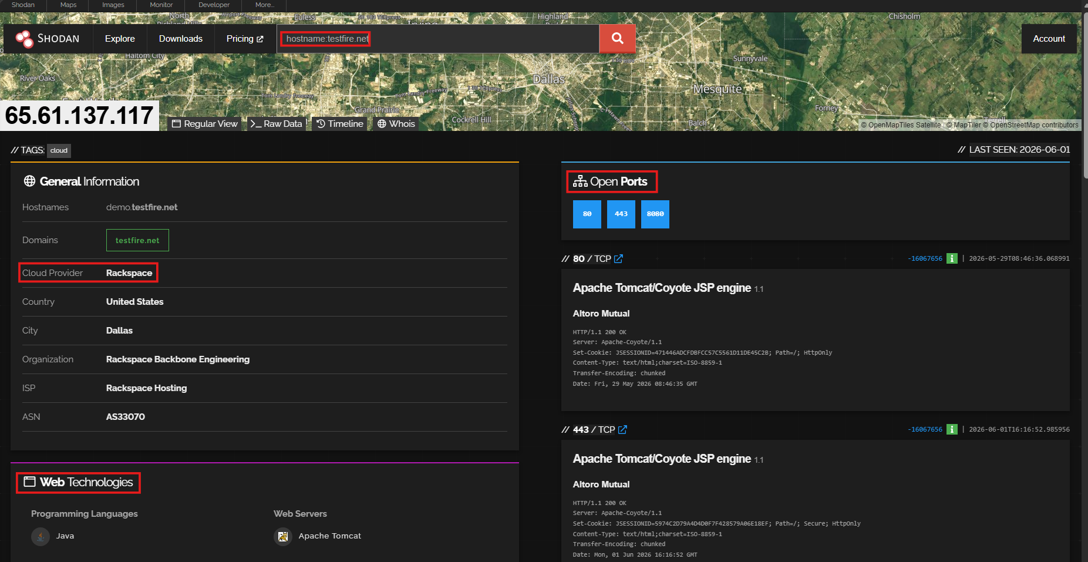Screen dimensions: 1088x562
Task: Jump to open port 80
Action: click(587, 214)
